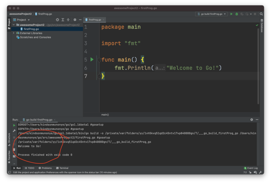Image resolution: width=271 pixels, height=183 pixels.
Task: Open run configuration settings via the wrench icon
Action: point(14,130)
